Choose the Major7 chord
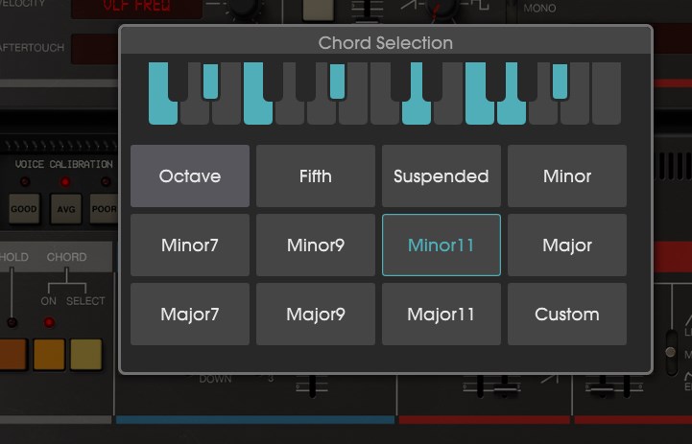This screenshot has height=444, width=692. [x=190, y=315]
